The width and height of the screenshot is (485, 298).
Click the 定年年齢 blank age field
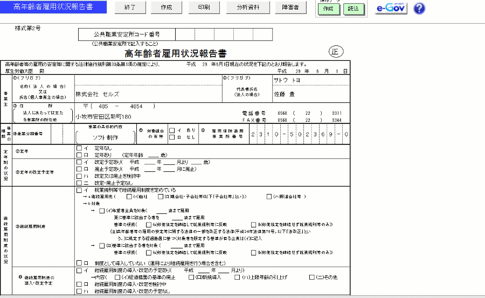154,155
